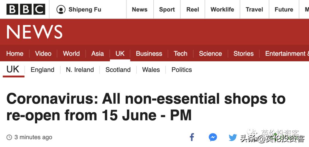Share article via Facebook icon
The image size is (309, 147).
pyautogui.click(x=192, y=137)
